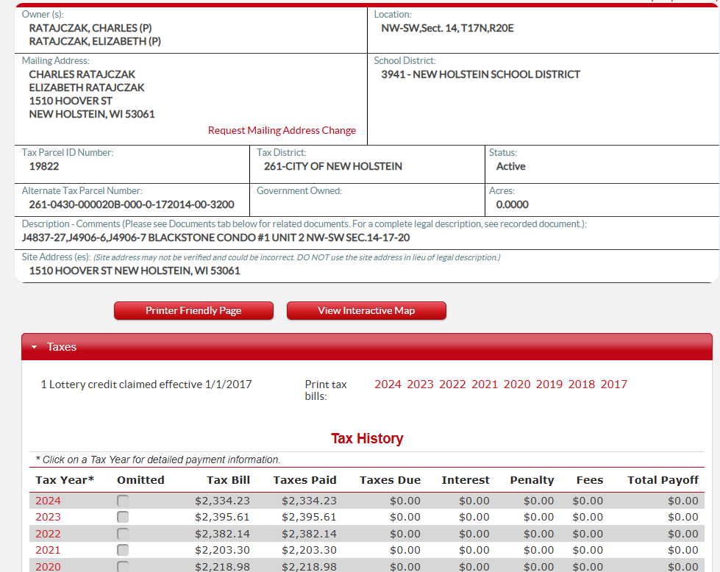Screen dimensions: 720x572
Task: Open Tax Year 2024 payment details
Action: coord(48,501)
